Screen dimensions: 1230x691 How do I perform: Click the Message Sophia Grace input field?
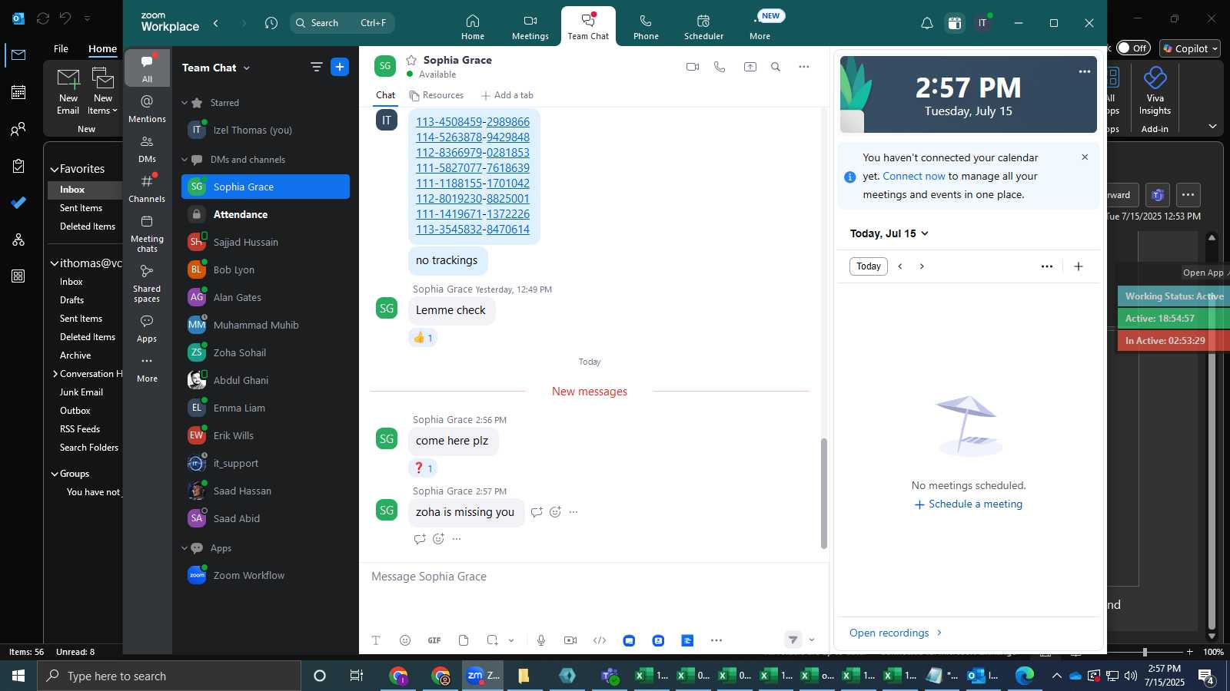tap(593, 577)
